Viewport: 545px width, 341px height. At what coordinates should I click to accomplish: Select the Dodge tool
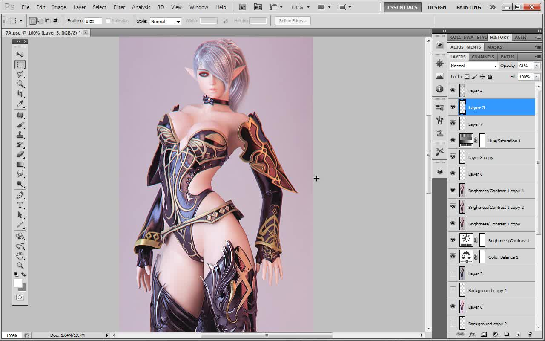click(x=20, y=184)
